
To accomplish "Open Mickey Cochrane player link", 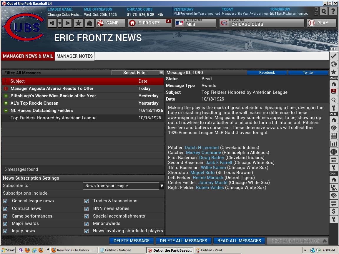I will point(203,153).
